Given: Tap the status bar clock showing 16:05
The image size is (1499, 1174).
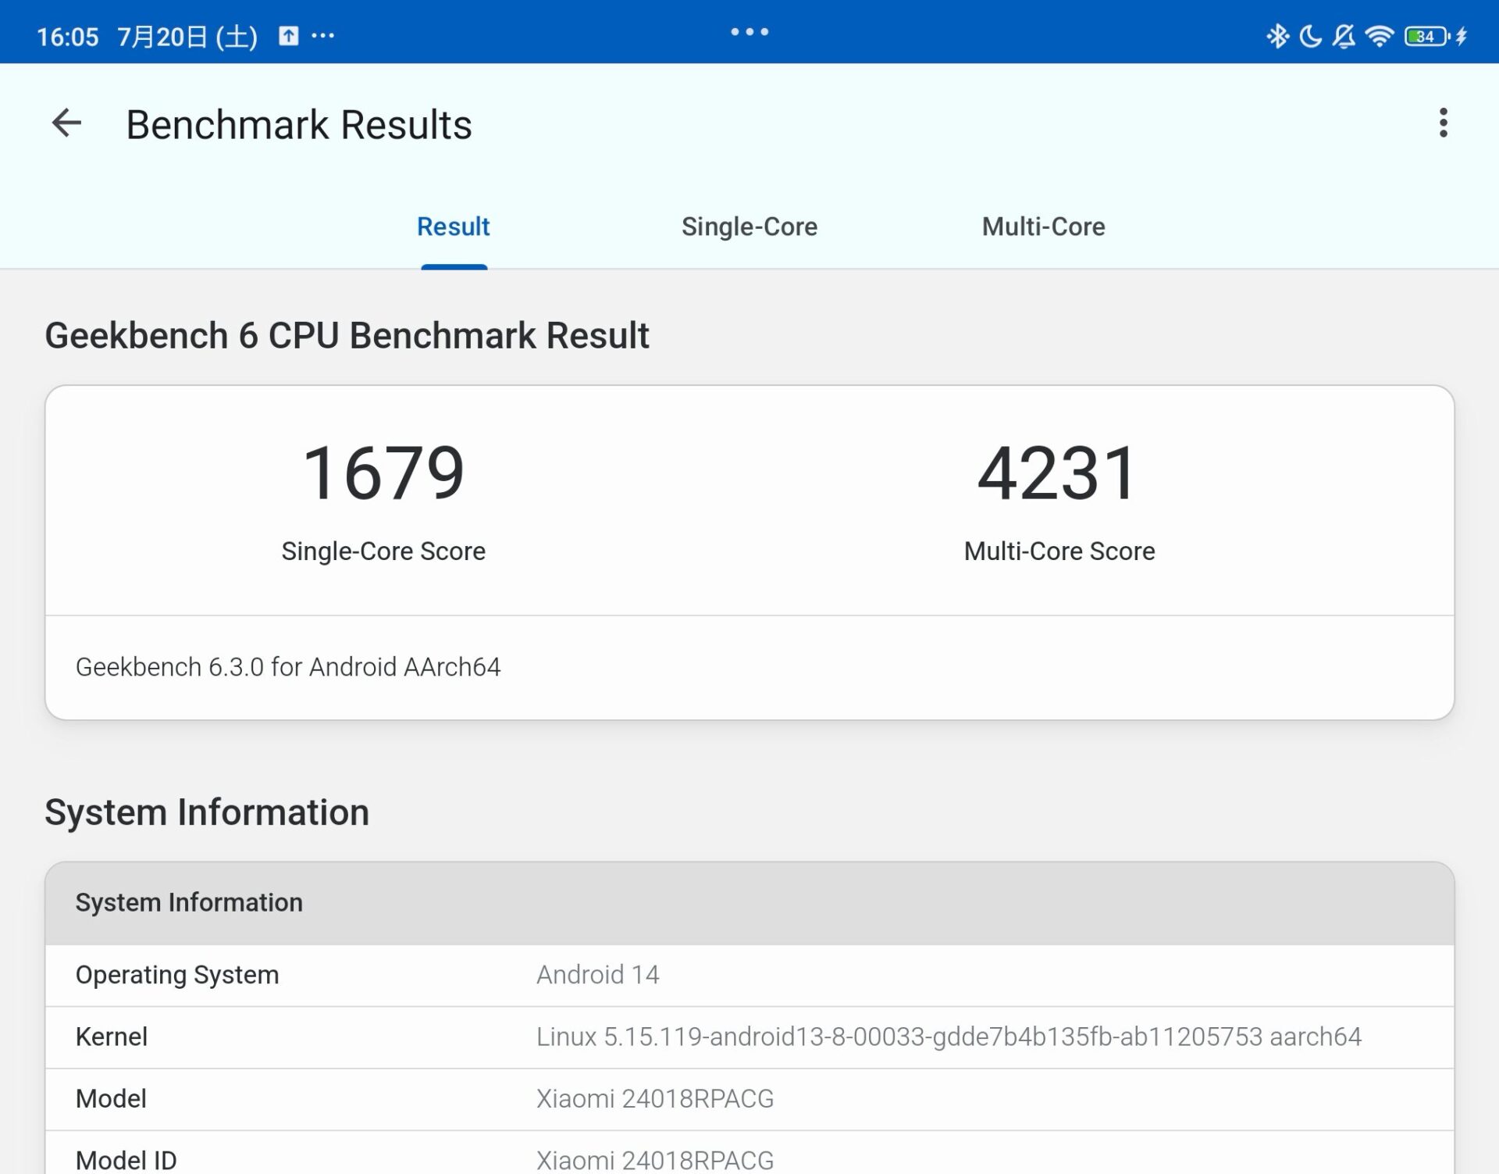Looking at the screenshot, I should pos(68,37).
